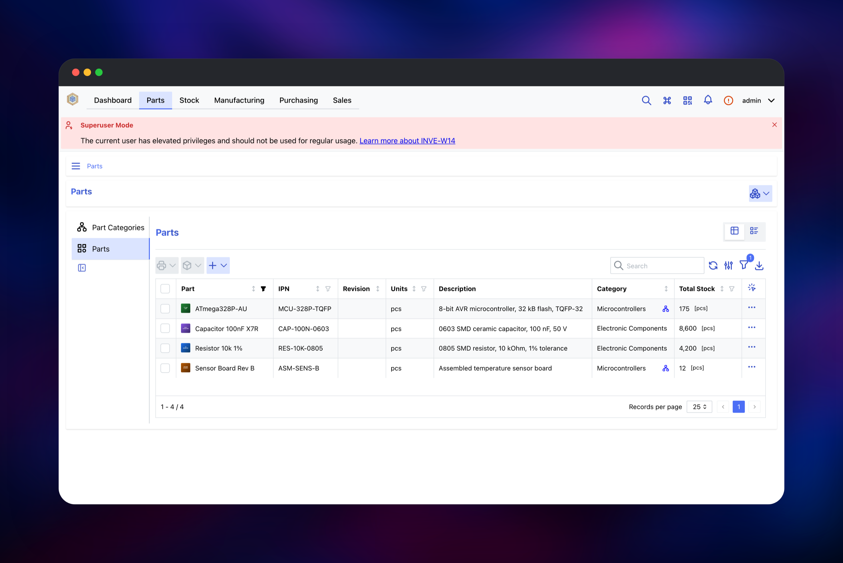The height and width of the screenshot is (563, 843).
Task: Click the active Part column filter icon
Action: tap(263, 289)
